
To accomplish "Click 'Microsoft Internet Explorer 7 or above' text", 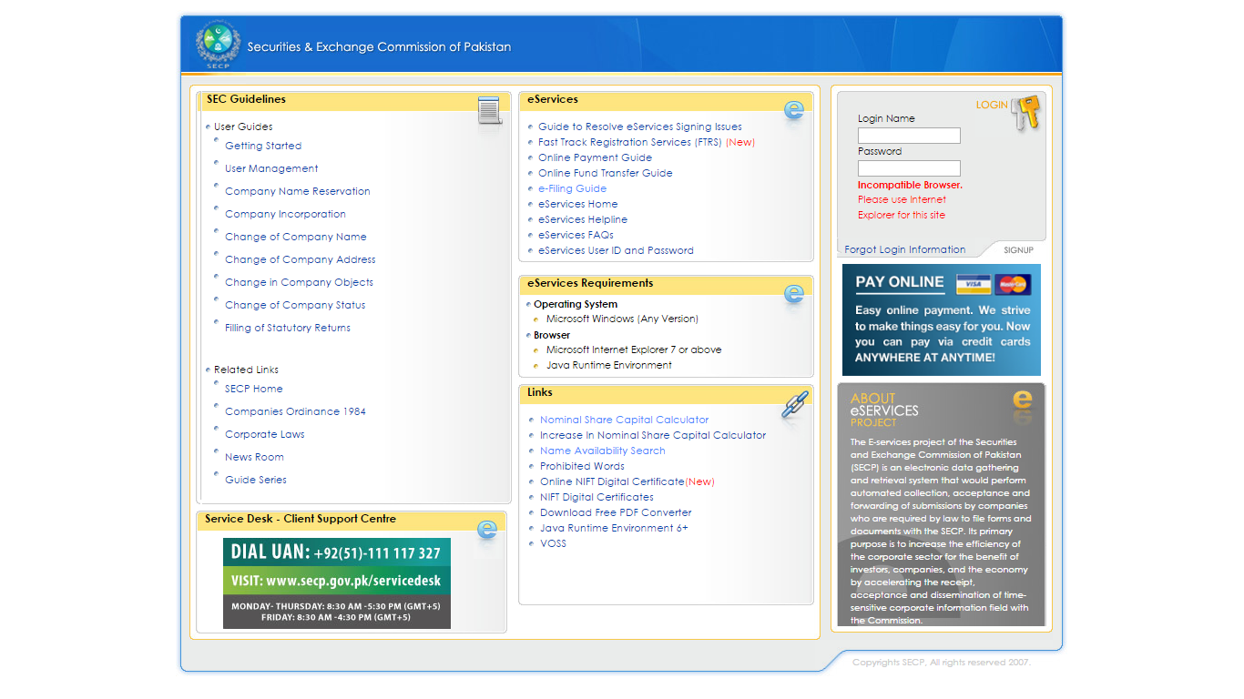I will tap(634, 349).
